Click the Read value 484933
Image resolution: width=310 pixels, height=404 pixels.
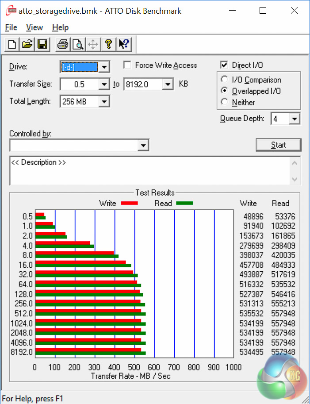pyautogui.click(x=283, y=265)
